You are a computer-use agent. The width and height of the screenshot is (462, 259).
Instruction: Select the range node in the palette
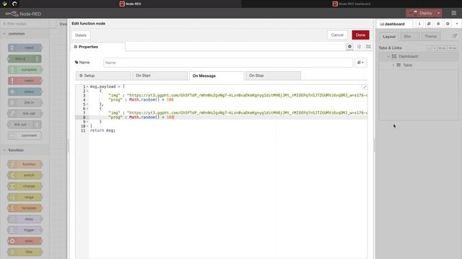tap(25, 197)
